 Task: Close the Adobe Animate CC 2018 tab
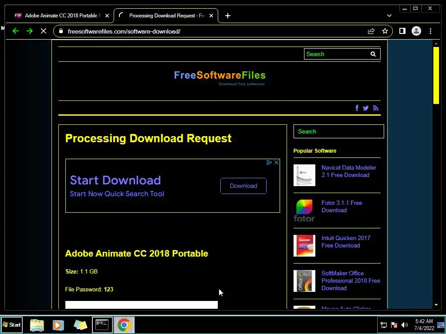pos(107,16)
